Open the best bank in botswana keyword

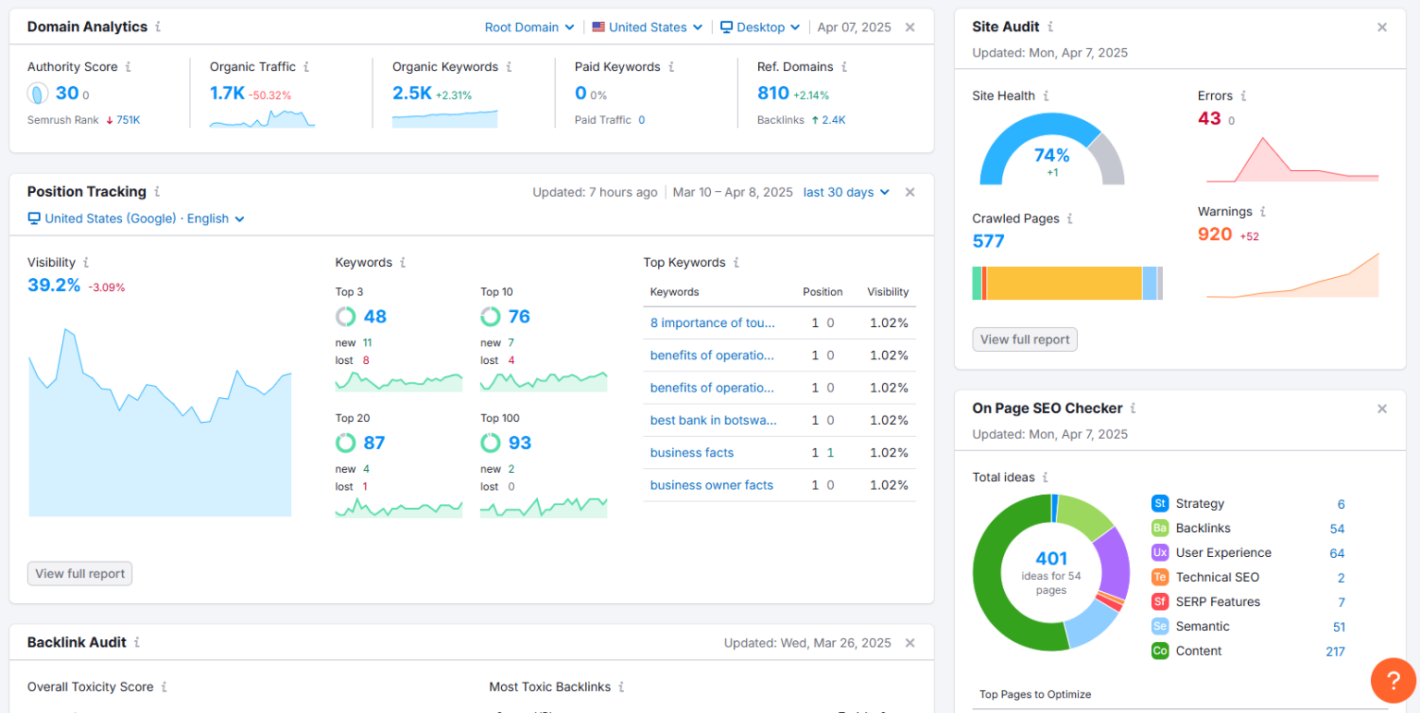714,420
